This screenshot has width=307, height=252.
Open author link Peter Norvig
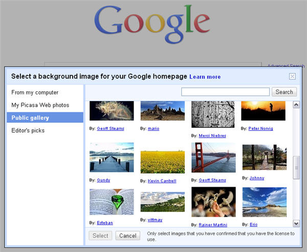(x=260, y=129)
